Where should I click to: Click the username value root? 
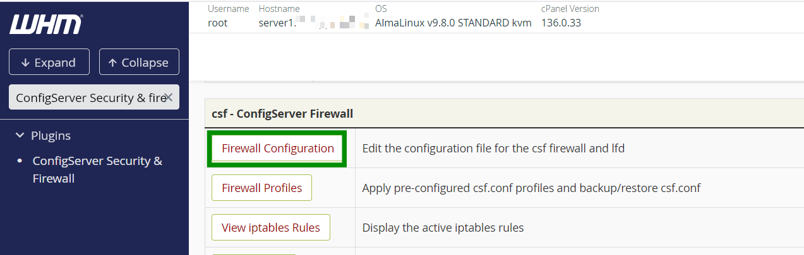(217, 23)
